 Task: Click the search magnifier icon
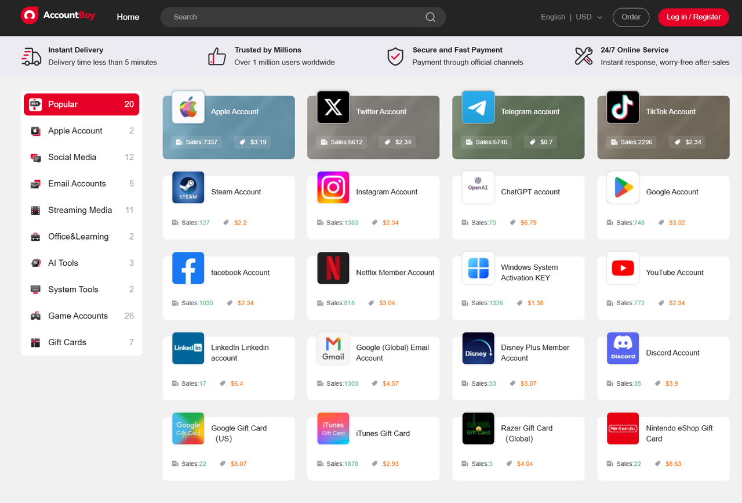(430, 17)
